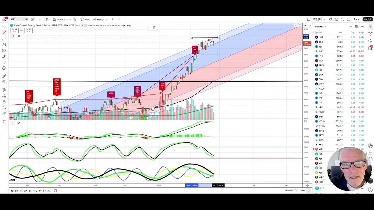The width and height of the screenshot is (374, 210).
Task: Add symbol to watchlist with plus icon
Action: [x=351, y=27]
